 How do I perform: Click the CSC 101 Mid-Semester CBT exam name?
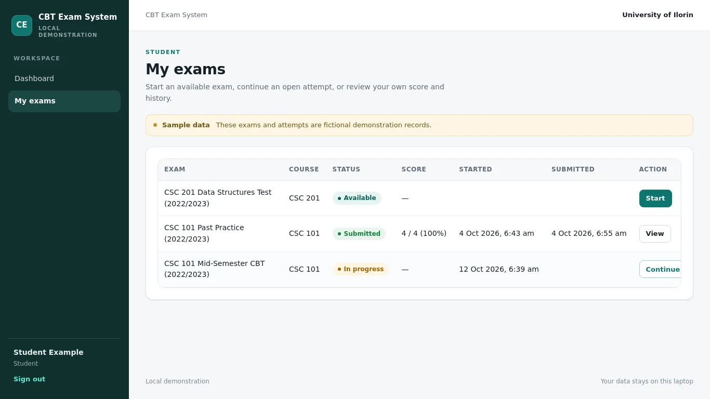pos(215,269)
